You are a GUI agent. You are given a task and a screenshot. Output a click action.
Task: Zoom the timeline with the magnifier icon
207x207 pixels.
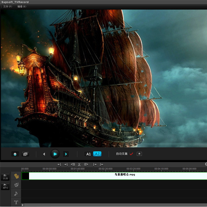pyautogui.click(x=206, y=164)
